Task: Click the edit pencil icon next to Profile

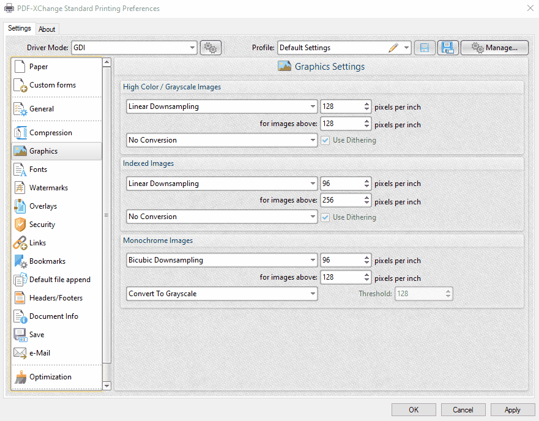Action: pyautogui.click(x=393, y=47)
